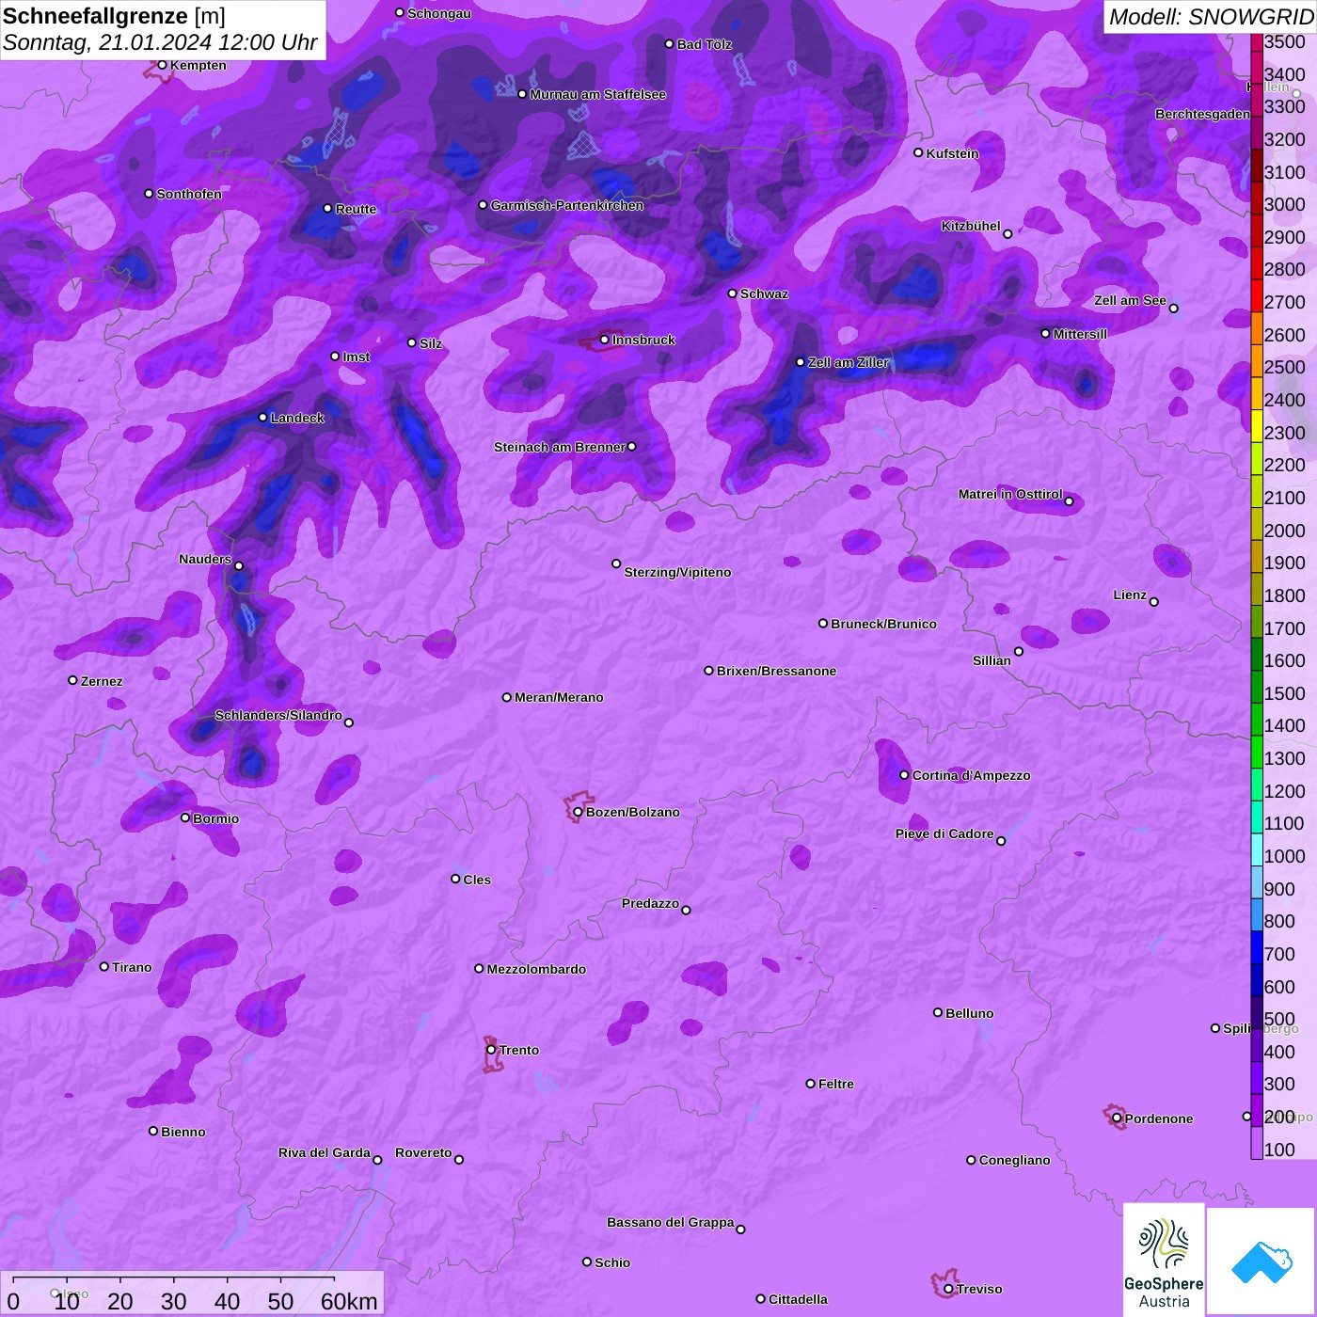Click the Schio marker dot
The height and width of the screenshot is (1317, 1317).
coord(587,1262)
